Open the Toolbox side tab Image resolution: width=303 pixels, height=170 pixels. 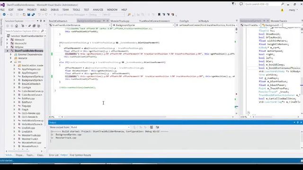1,41
